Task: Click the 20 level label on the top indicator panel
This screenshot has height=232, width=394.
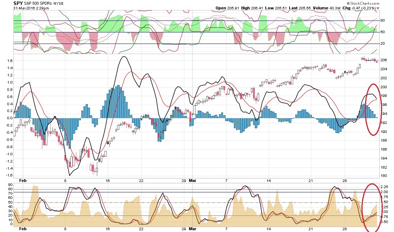Action: click(382, 43)
